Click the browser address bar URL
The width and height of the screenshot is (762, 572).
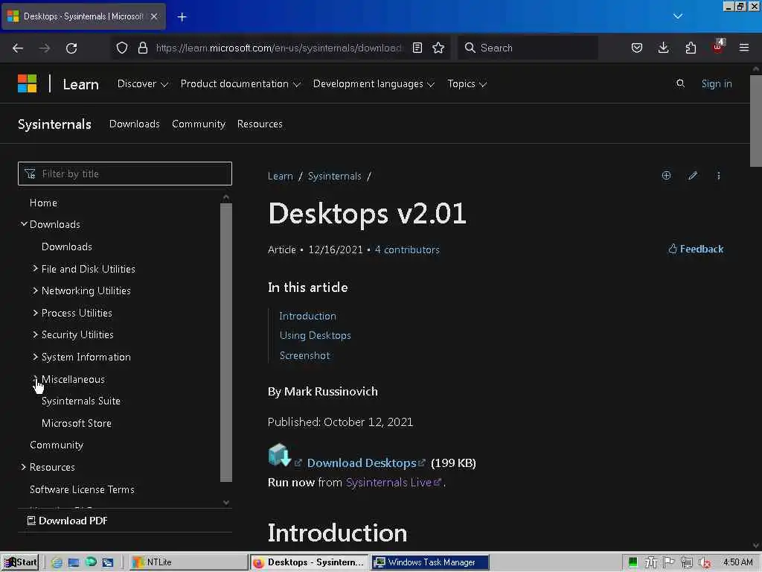tap(278, 48)
